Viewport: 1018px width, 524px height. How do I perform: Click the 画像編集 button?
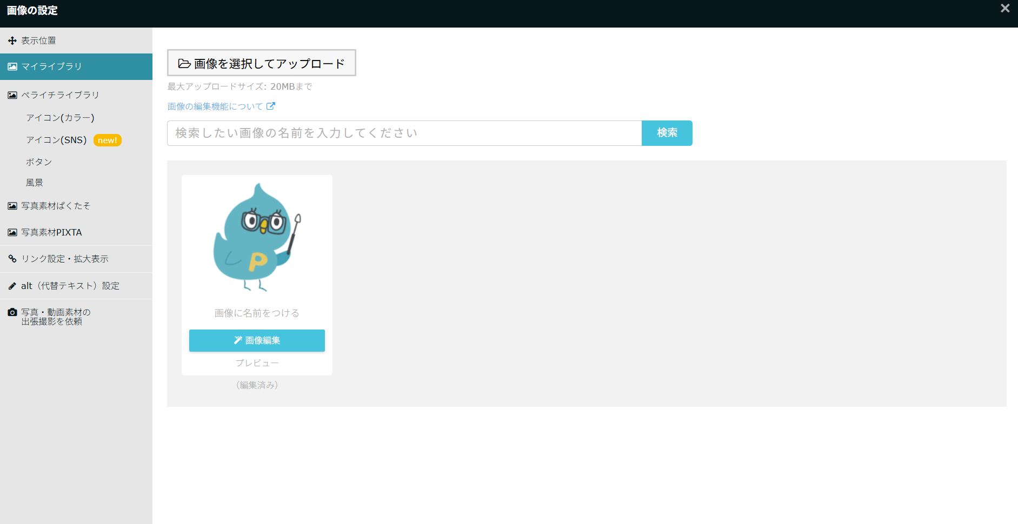pos(257,340)
